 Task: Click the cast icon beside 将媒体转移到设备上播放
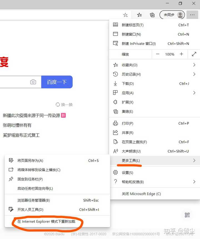[11, 169]
